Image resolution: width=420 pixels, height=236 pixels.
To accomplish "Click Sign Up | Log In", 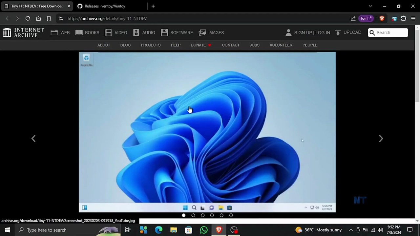I will pyautogui.click(x=312, y=32).
